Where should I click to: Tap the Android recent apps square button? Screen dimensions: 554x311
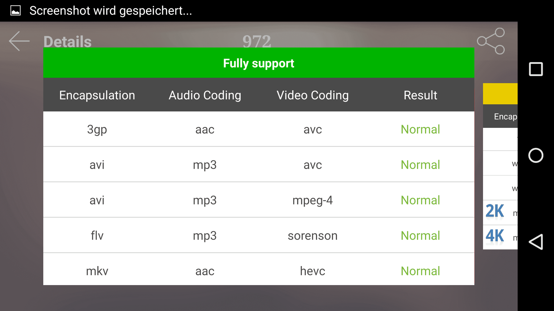pos(536,69)
